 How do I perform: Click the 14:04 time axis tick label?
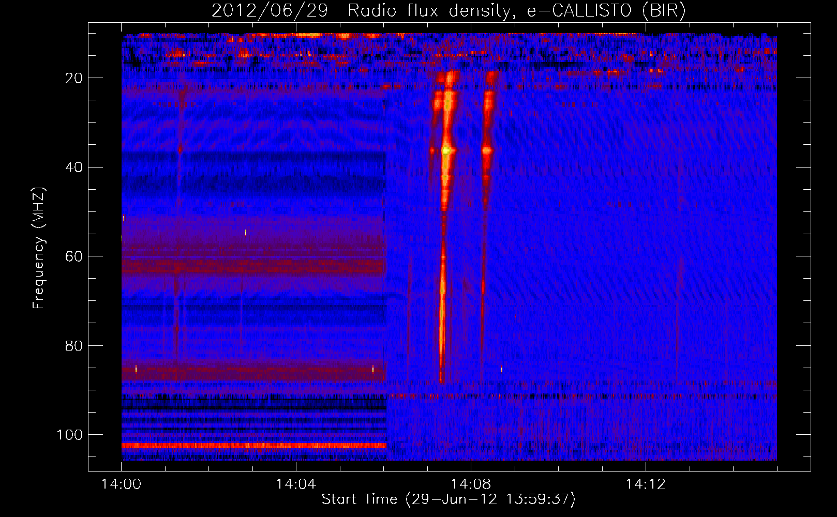coord(296,484)
